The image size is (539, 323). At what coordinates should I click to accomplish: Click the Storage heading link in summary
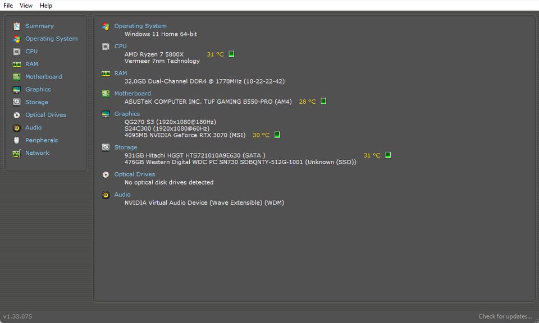coord(125,147)
